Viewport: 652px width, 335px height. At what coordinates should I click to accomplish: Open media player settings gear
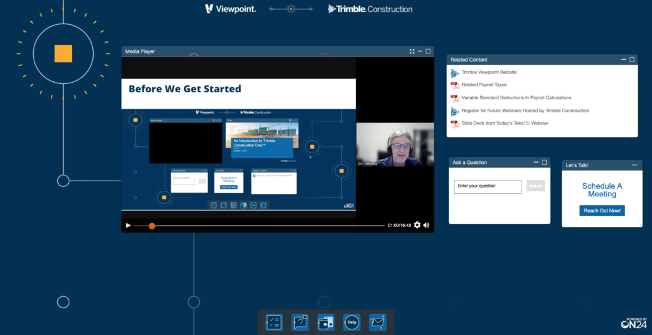pos(417,225)
